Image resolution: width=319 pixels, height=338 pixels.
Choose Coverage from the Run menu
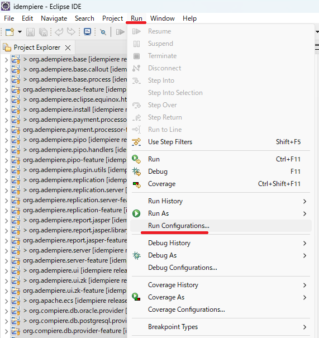coord(221,184)
